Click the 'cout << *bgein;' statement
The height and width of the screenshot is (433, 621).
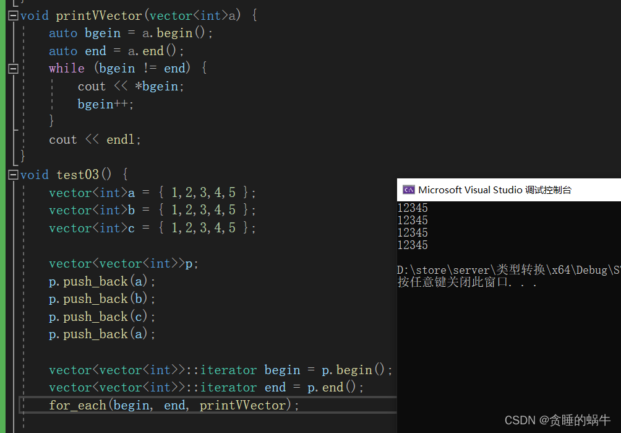(x=131, y=87)
